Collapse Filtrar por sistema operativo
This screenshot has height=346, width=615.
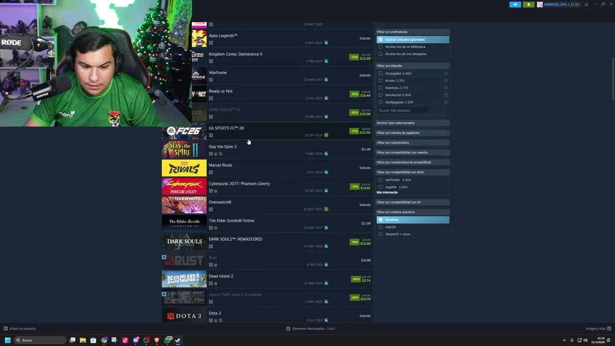point(413,212)
